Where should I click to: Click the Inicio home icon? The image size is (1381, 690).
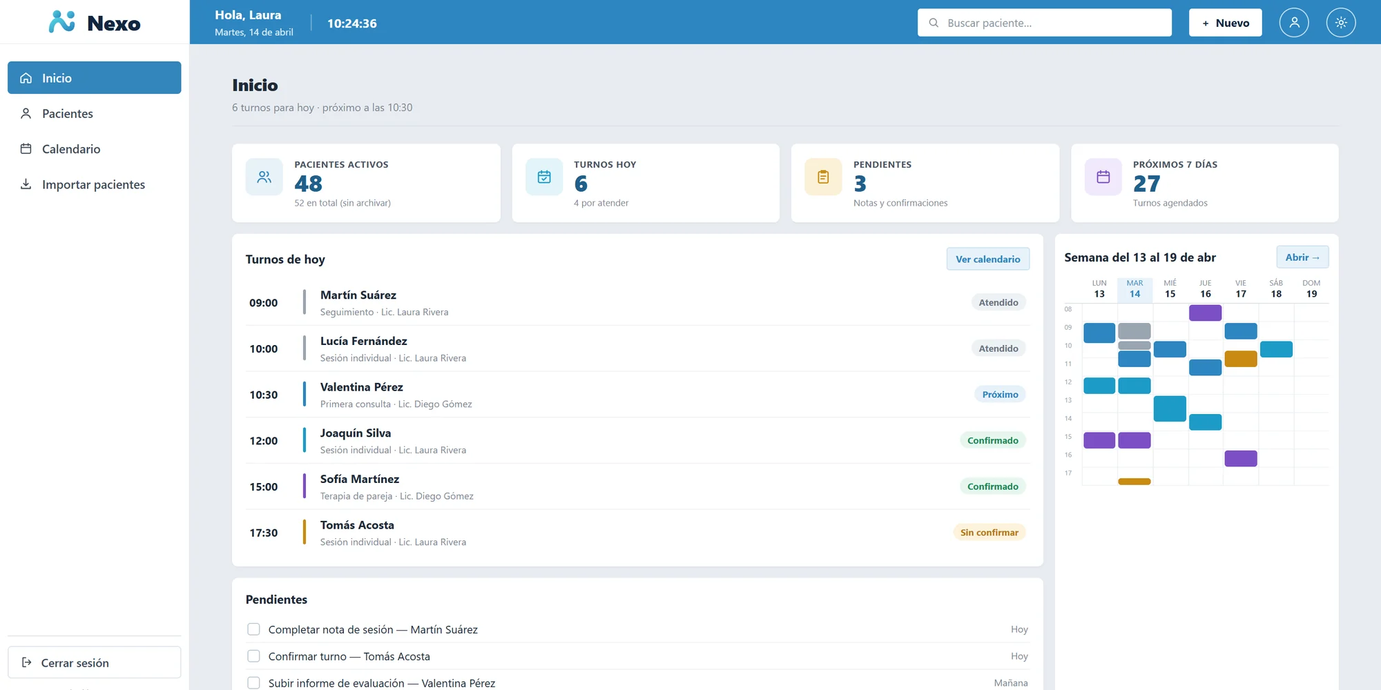click(26, 78)
